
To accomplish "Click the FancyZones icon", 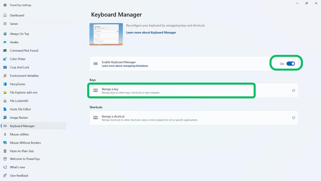I will click(5, 84).
